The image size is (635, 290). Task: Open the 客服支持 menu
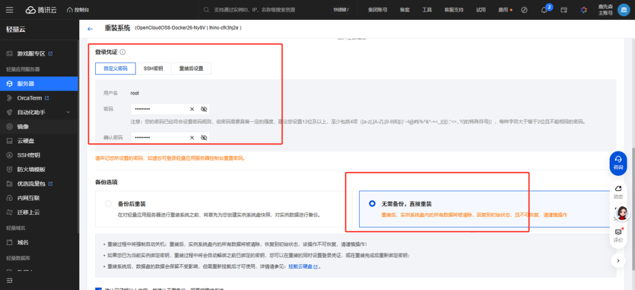pyautogui.click(x=453, y=10)
